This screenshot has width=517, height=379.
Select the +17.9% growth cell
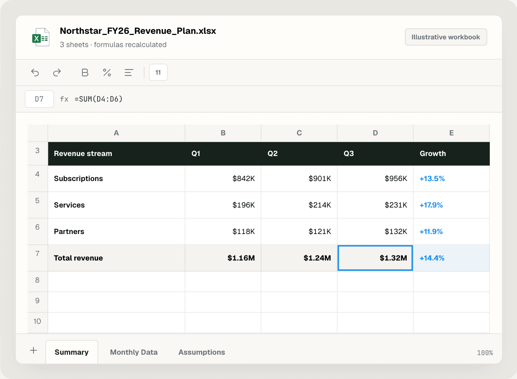pos(452,205)
